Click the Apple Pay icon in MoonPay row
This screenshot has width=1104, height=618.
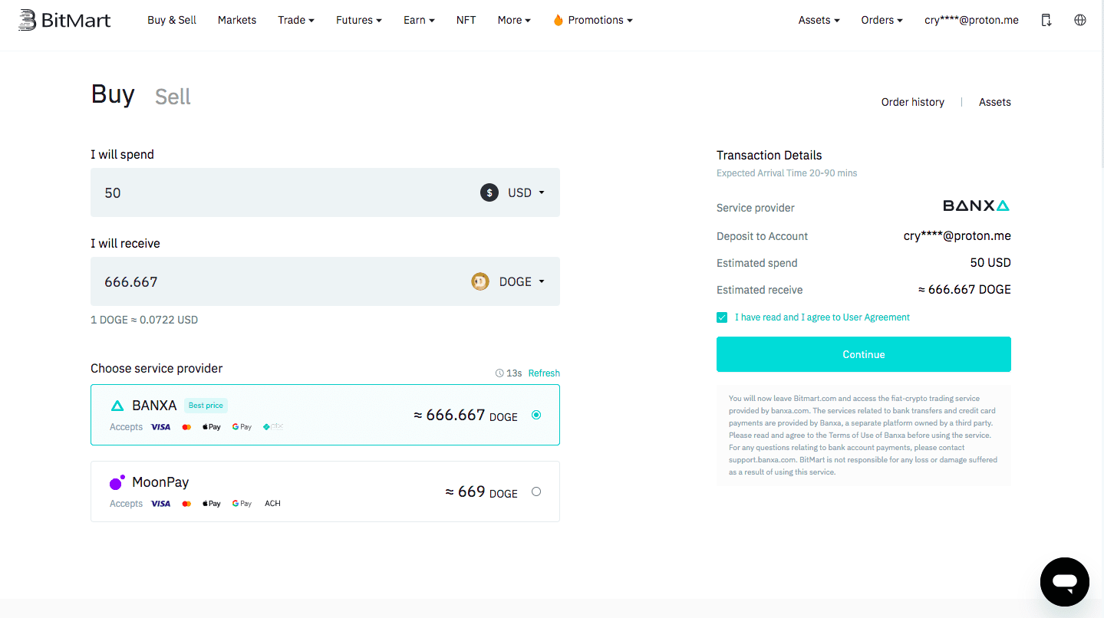211,504
